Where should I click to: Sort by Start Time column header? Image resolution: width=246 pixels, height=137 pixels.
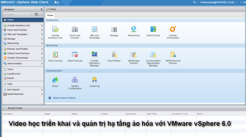click(152, 114)
